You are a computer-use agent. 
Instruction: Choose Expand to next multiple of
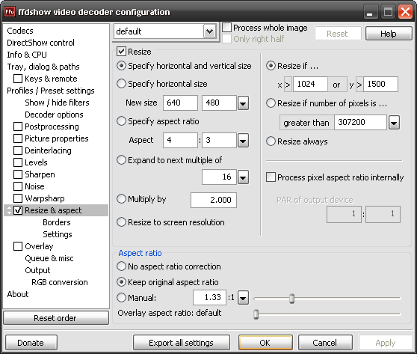(x=121, y=160)
